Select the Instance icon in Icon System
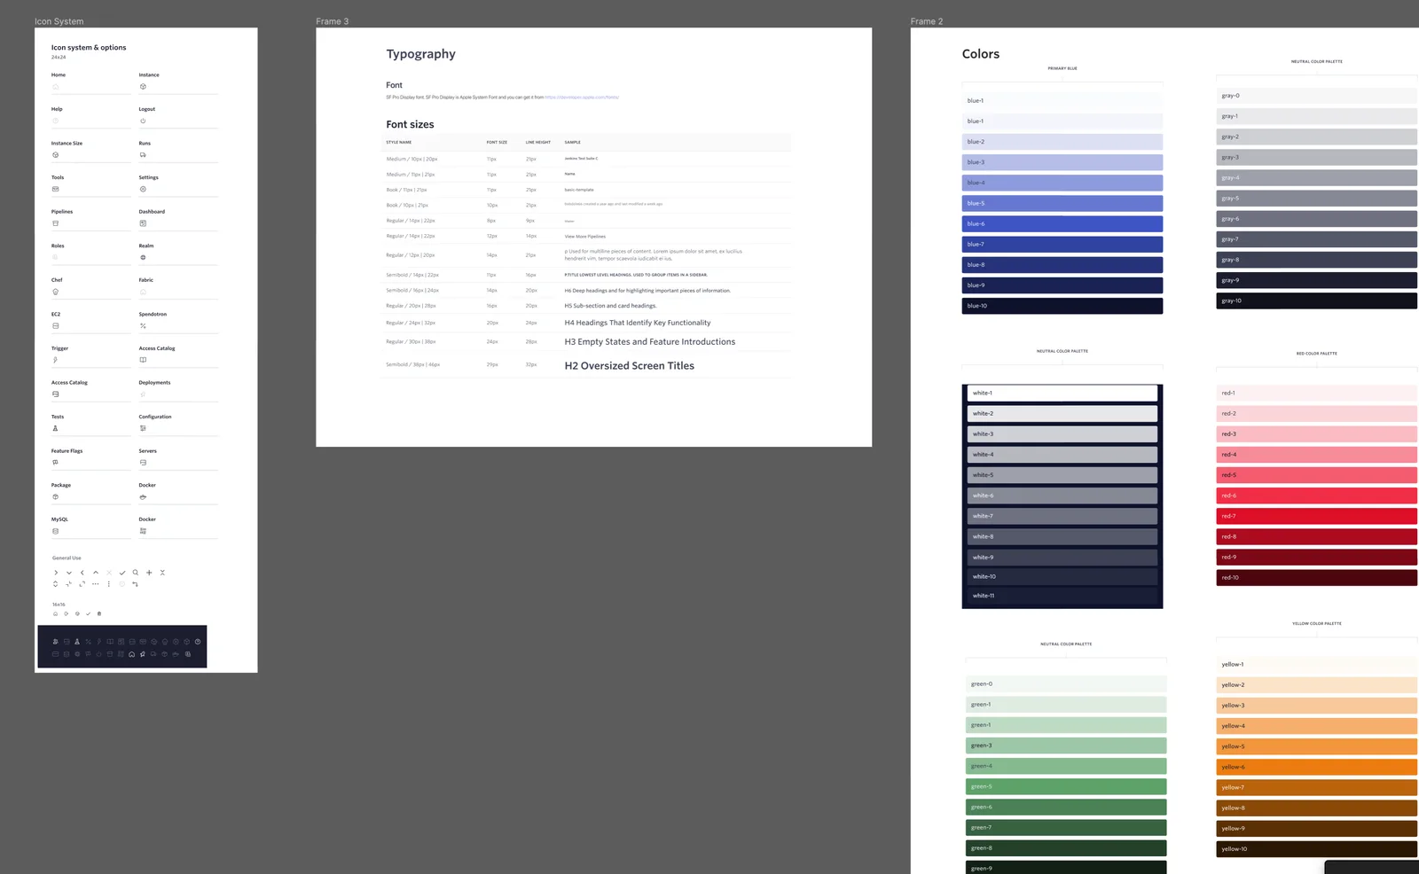The height and width of the screenshot is (874, 1419). [x=143, y=87]
